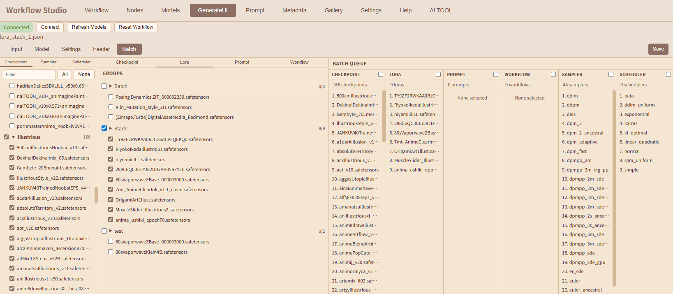Click lora_stack_1.json file name
This screenshot has height=294, width=673.
(21, 37)
